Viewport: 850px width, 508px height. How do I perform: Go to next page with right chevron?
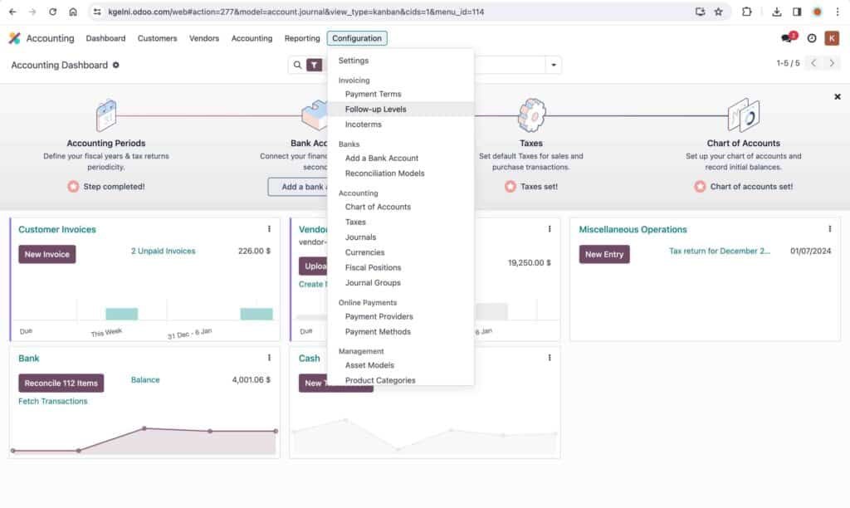(x=833, y=62)
